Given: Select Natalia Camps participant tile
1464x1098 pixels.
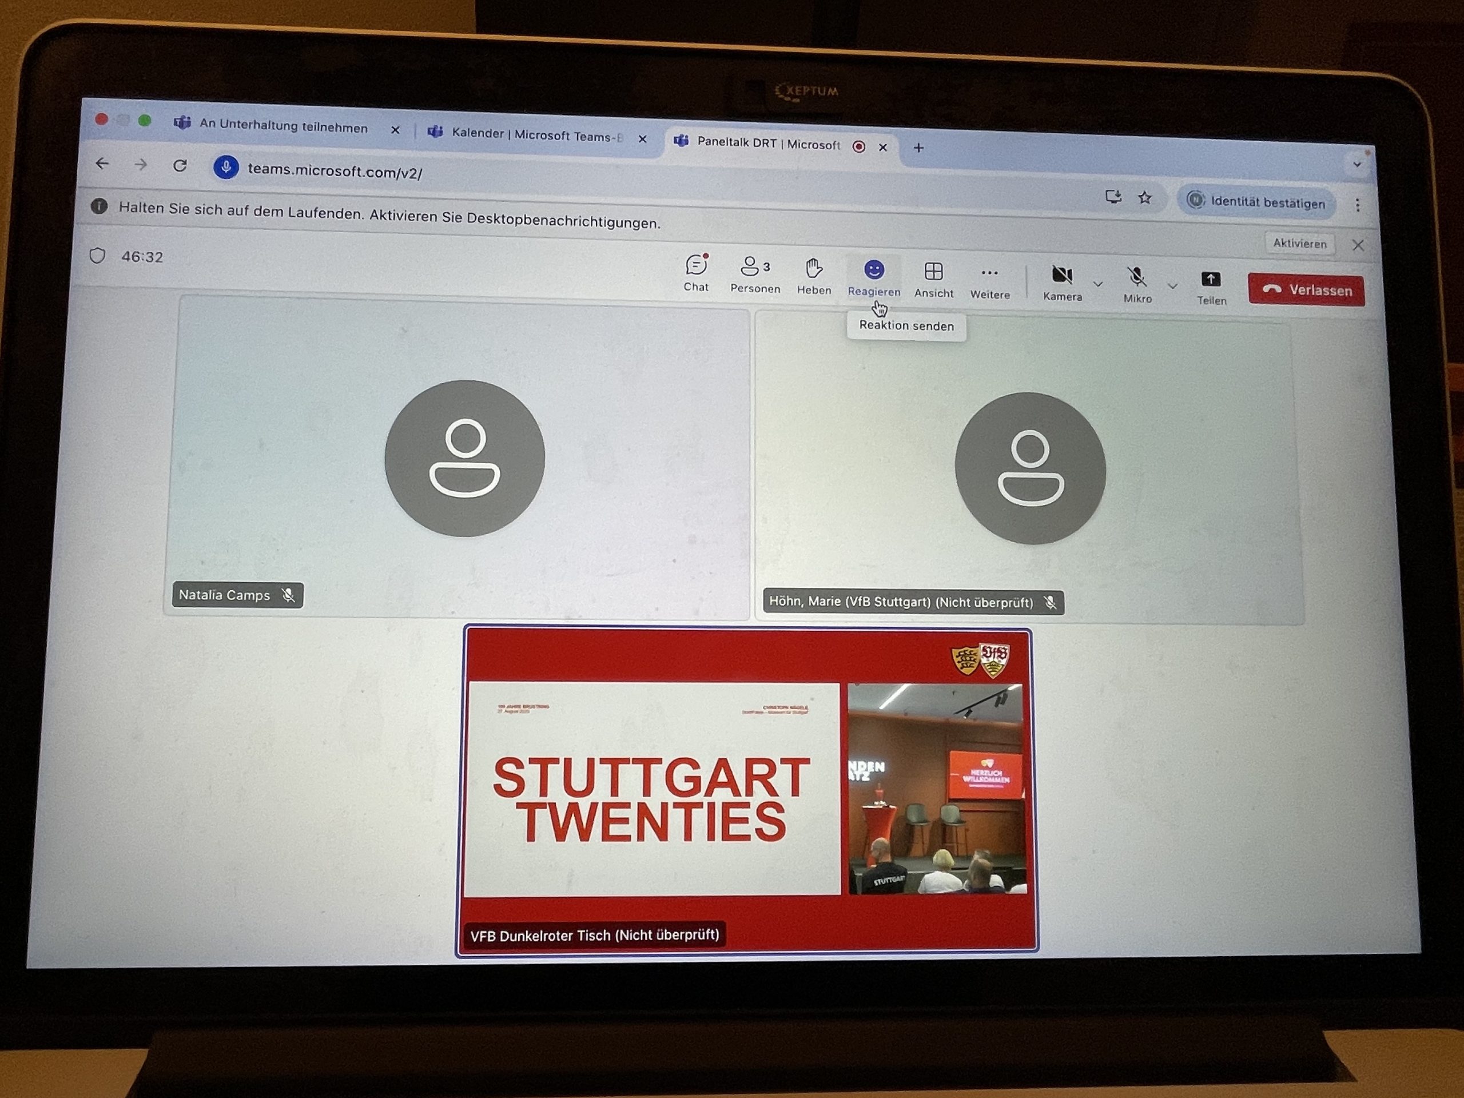Looking at the screenshot, I should [457, 458].
